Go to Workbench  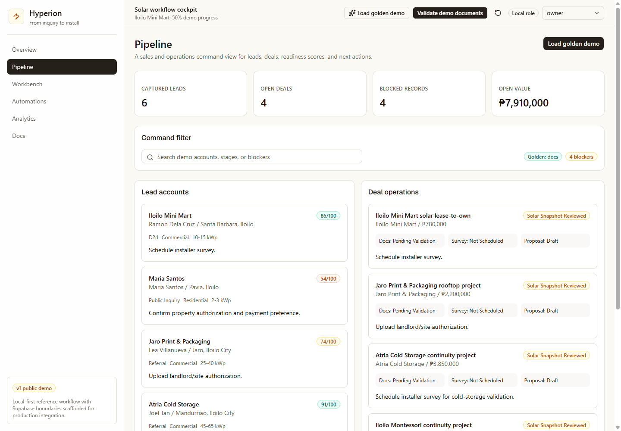point(62,84)
